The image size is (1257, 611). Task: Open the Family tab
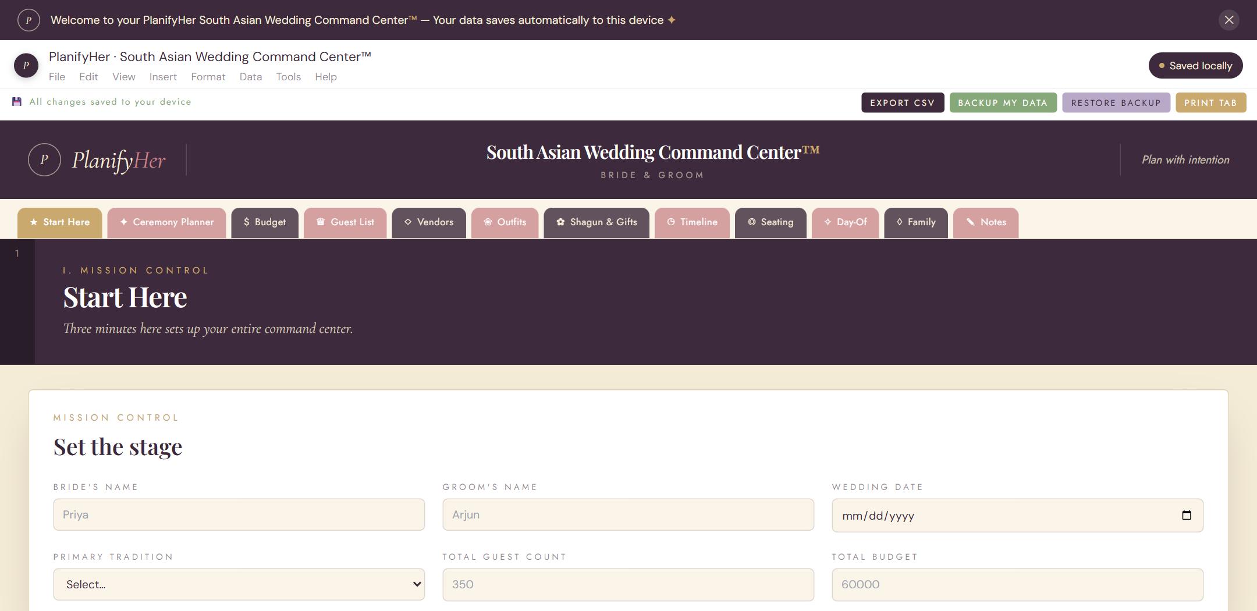tap(916, 222)
